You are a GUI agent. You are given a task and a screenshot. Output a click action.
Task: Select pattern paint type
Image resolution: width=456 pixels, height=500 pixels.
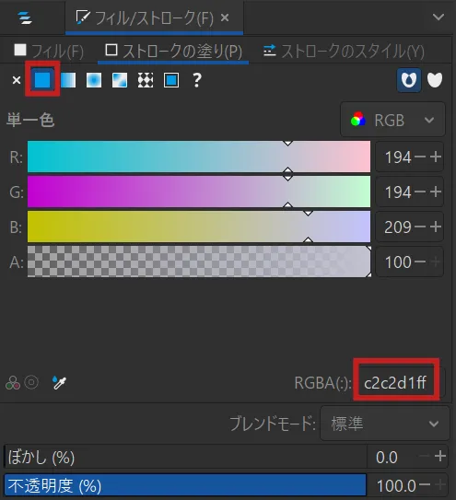coord(146,80)
